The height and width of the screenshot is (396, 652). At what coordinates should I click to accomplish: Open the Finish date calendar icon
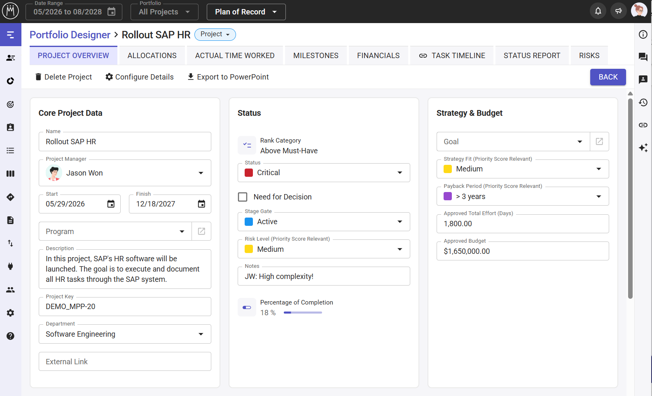201,204
